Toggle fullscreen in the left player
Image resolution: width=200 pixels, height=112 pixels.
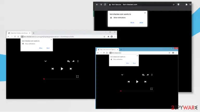(x=77, y=77)
